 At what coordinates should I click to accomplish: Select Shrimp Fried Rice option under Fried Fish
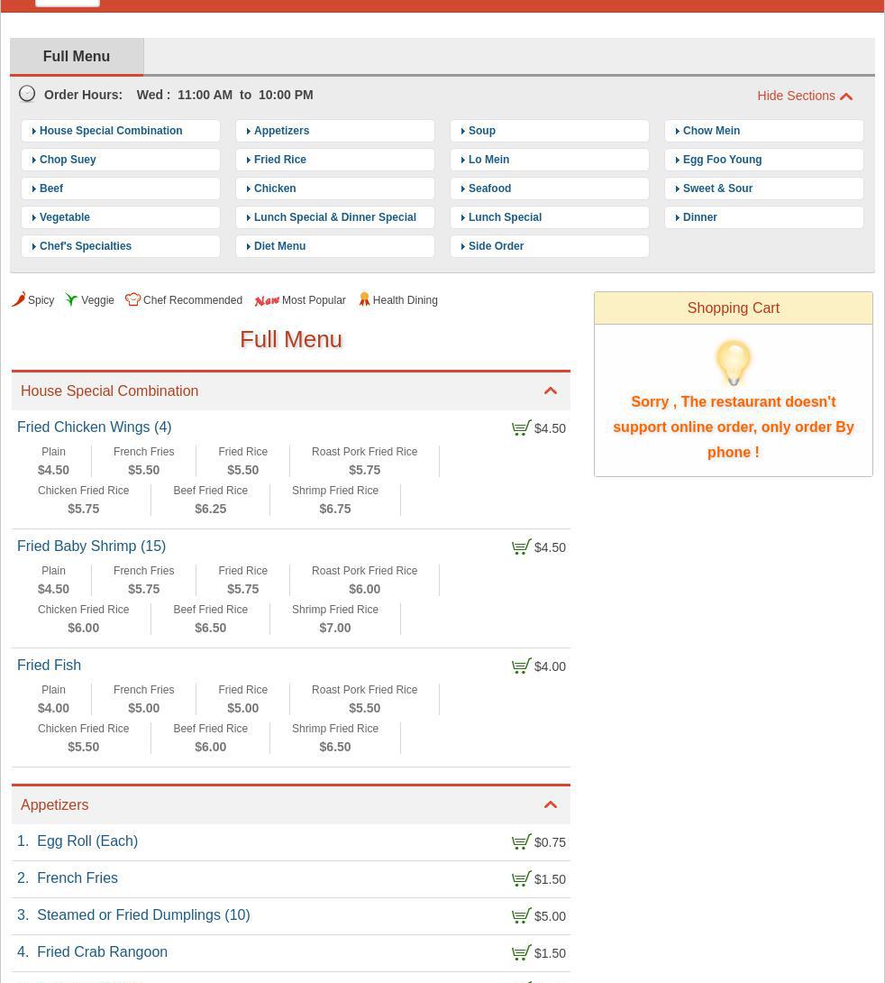[335, 738]
